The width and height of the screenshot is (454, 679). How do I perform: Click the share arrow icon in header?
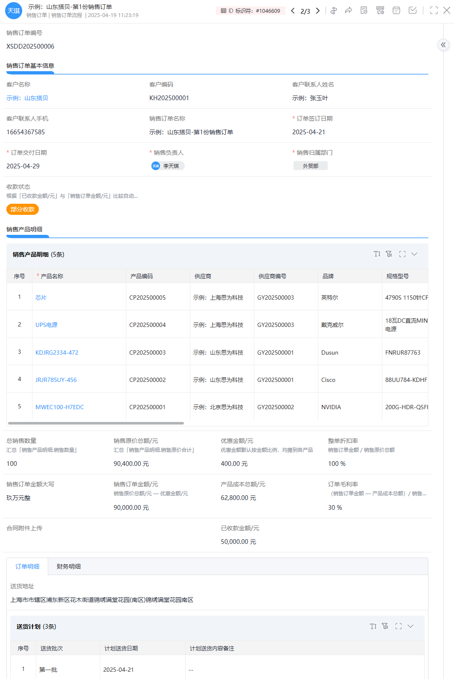[349, 11]
